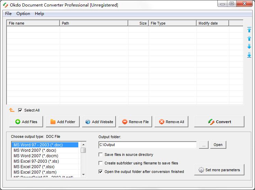The height and width of the screenshot is (190, 255).
Task: Move selected file to top of list
Action: tap(249, 30)
